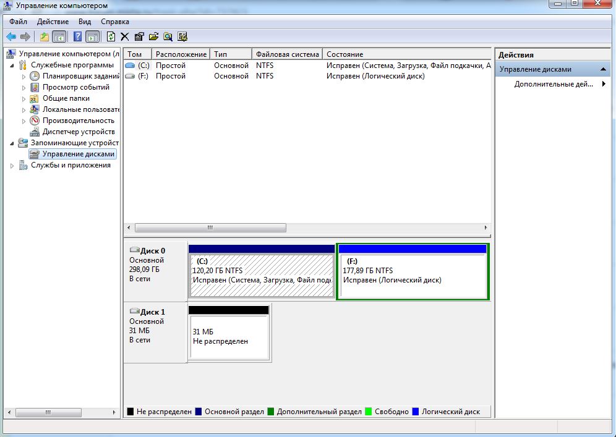
Task: Expand the Службы и приложения node
Action: pyautogui.click(x=13, y=166)
